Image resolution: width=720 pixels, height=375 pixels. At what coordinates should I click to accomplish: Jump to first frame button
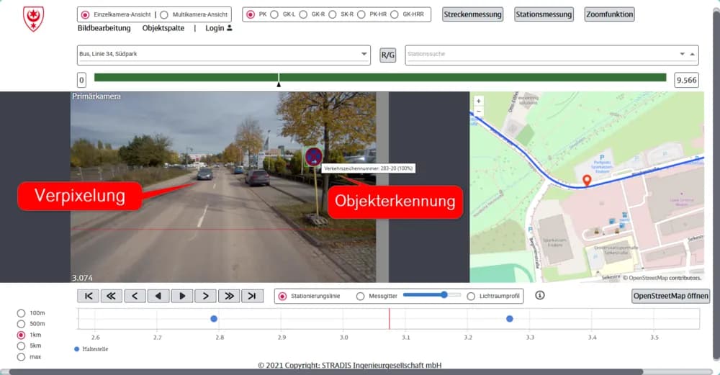click(88, 296)
